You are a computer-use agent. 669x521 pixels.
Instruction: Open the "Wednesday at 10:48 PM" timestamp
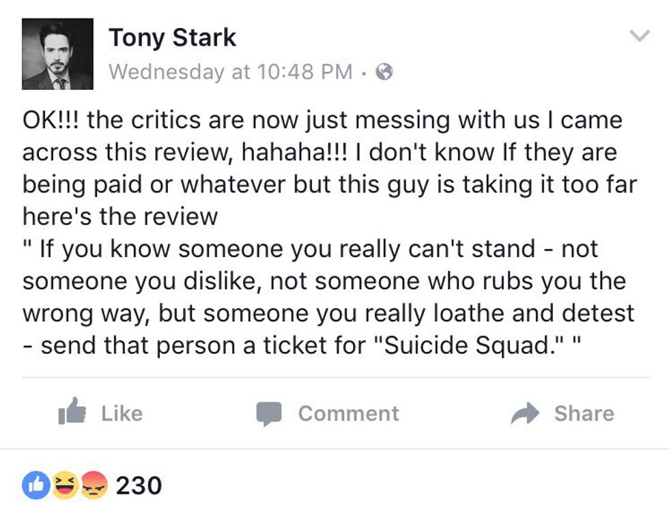pyautogui.click(x=231, y=72)
